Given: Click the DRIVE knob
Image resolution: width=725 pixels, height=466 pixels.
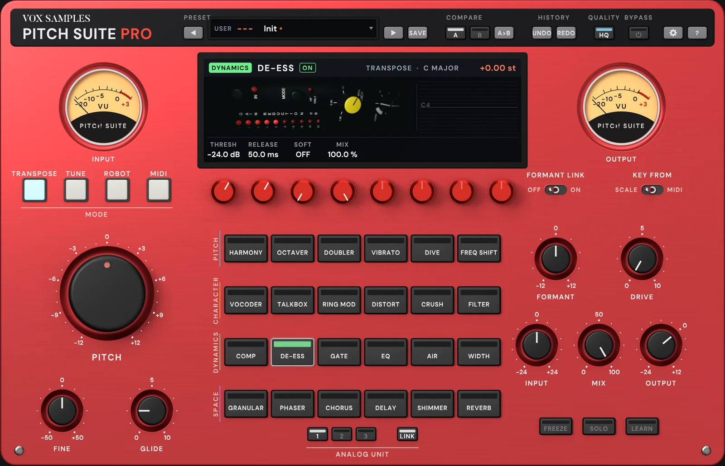Looking at the screenshot, I should (642, 259).
